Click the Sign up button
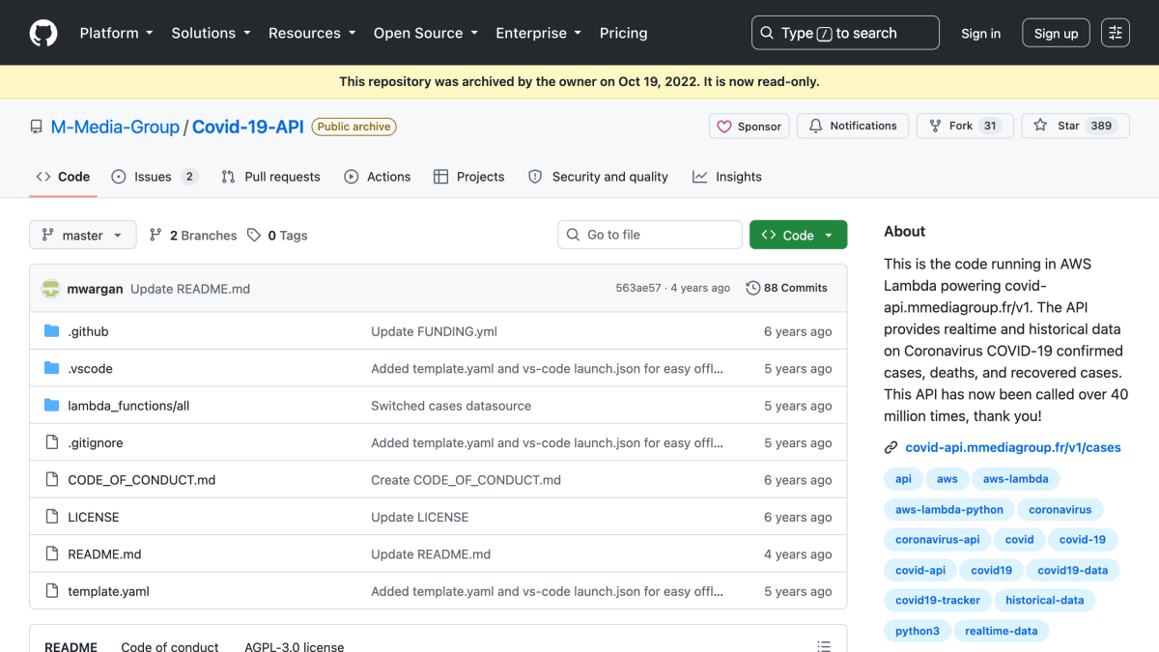The image size is (1159, 652). (x=1056, y=33)
